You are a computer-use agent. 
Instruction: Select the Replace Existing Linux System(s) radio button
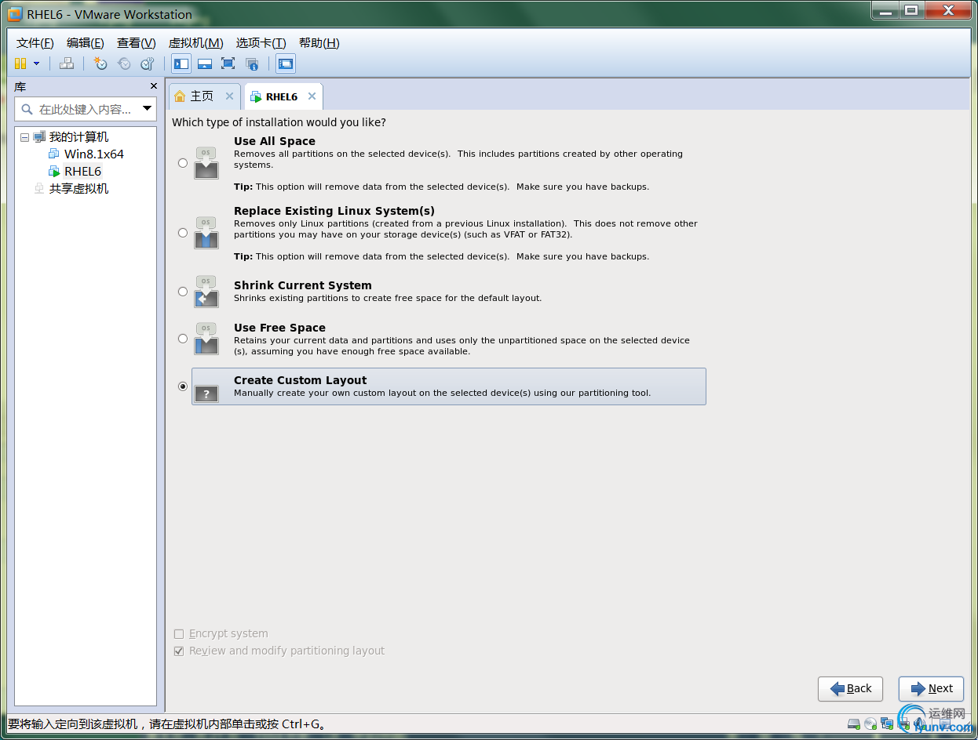(183, 233)
